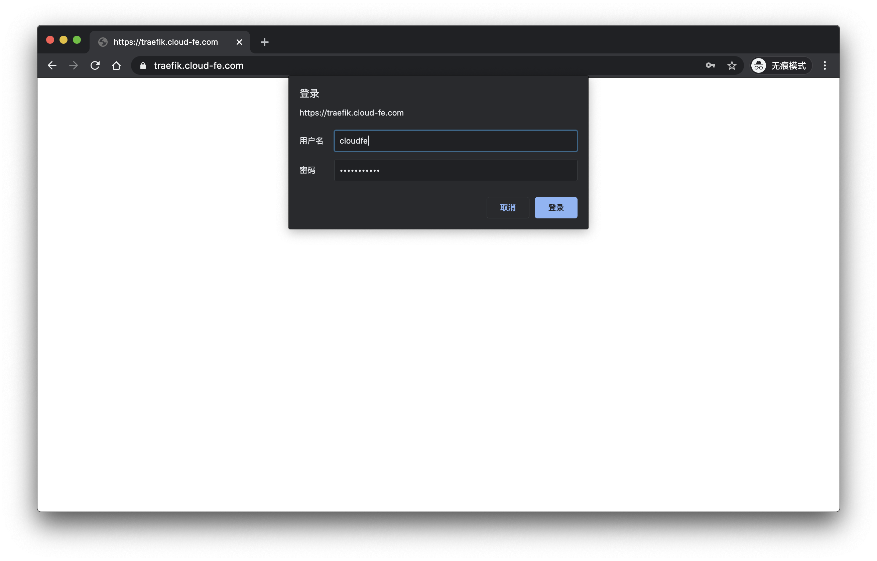Open the browser home page icon
Viewport: 877px width, 561px height.
click(x=116, y=65)
